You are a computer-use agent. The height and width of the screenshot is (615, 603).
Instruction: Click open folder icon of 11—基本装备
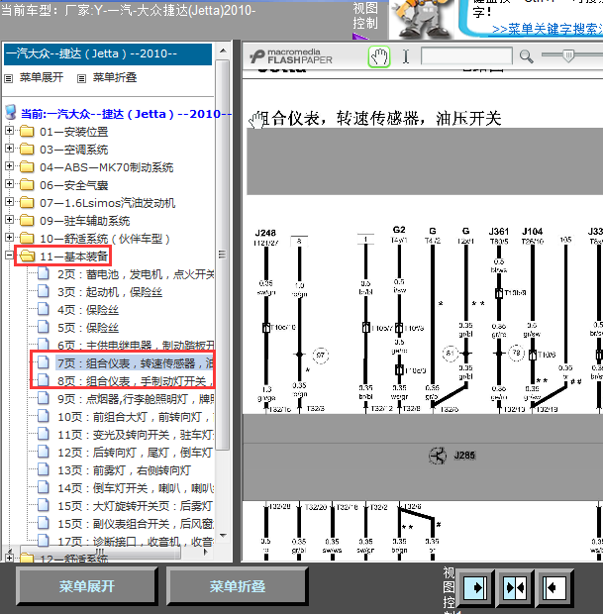(x=27, y=256)
